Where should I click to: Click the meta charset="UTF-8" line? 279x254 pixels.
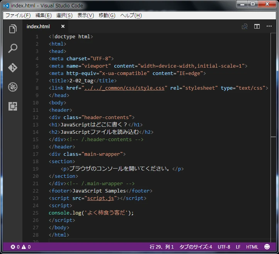point(81,59)
